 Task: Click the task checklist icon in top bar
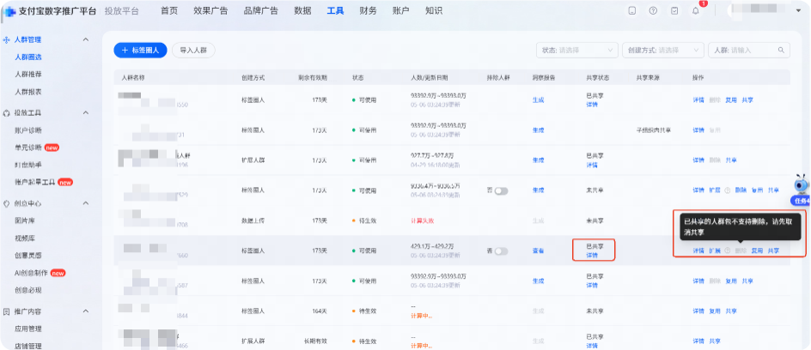coord(674,11)
